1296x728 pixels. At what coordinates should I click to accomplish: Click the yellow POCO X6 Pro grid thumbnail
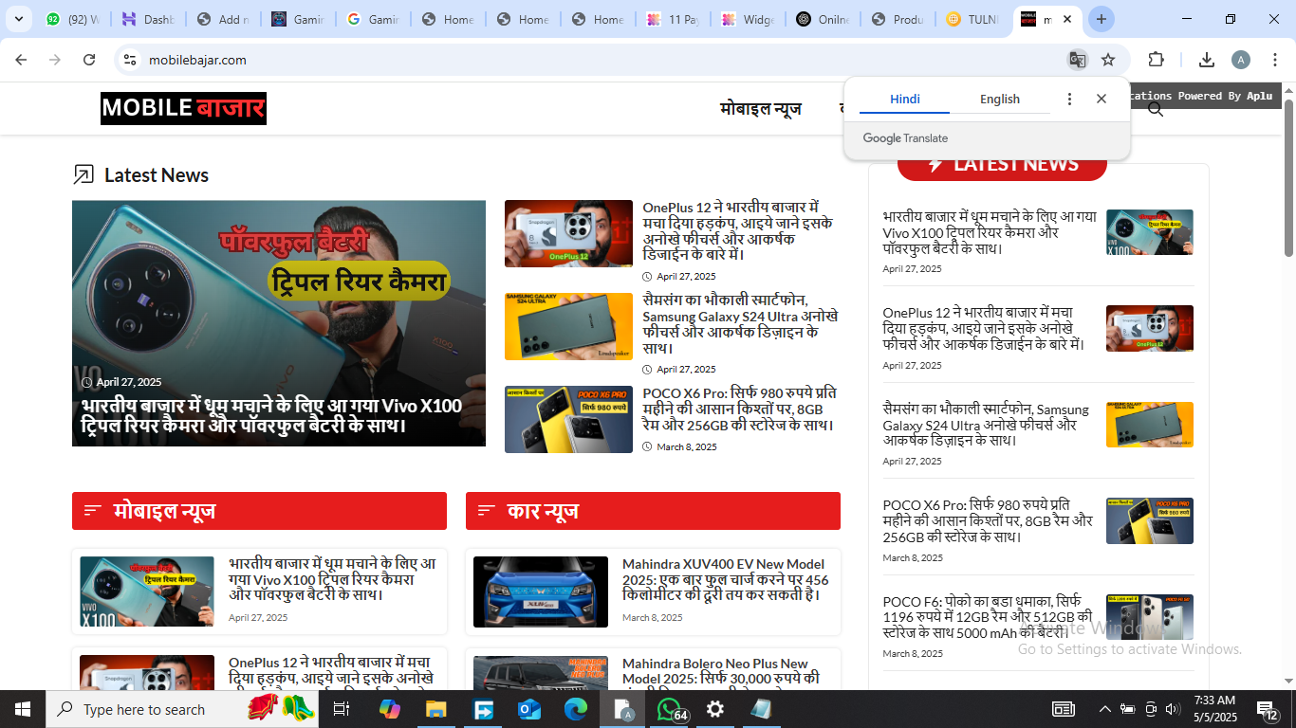click(568, 419)
